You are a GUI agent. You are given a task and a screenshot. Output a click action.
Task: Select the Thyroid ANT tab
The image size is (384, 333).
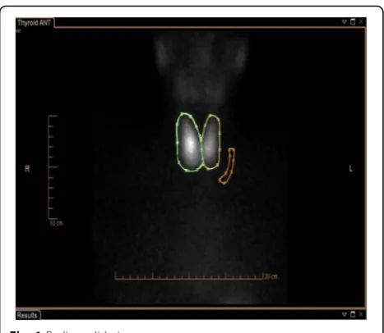(x=35, y=23)
